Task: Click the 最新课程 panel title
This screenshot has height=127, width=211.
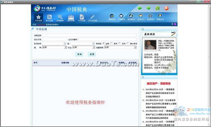Action: click(150, 34)
